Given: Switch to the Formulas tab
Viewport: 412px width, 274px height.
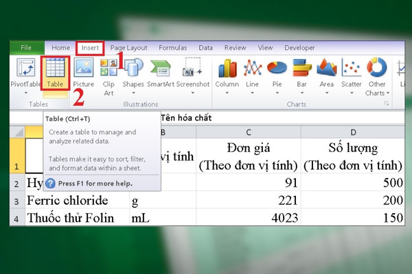Looking at the screenshot, I should [172, 48].
